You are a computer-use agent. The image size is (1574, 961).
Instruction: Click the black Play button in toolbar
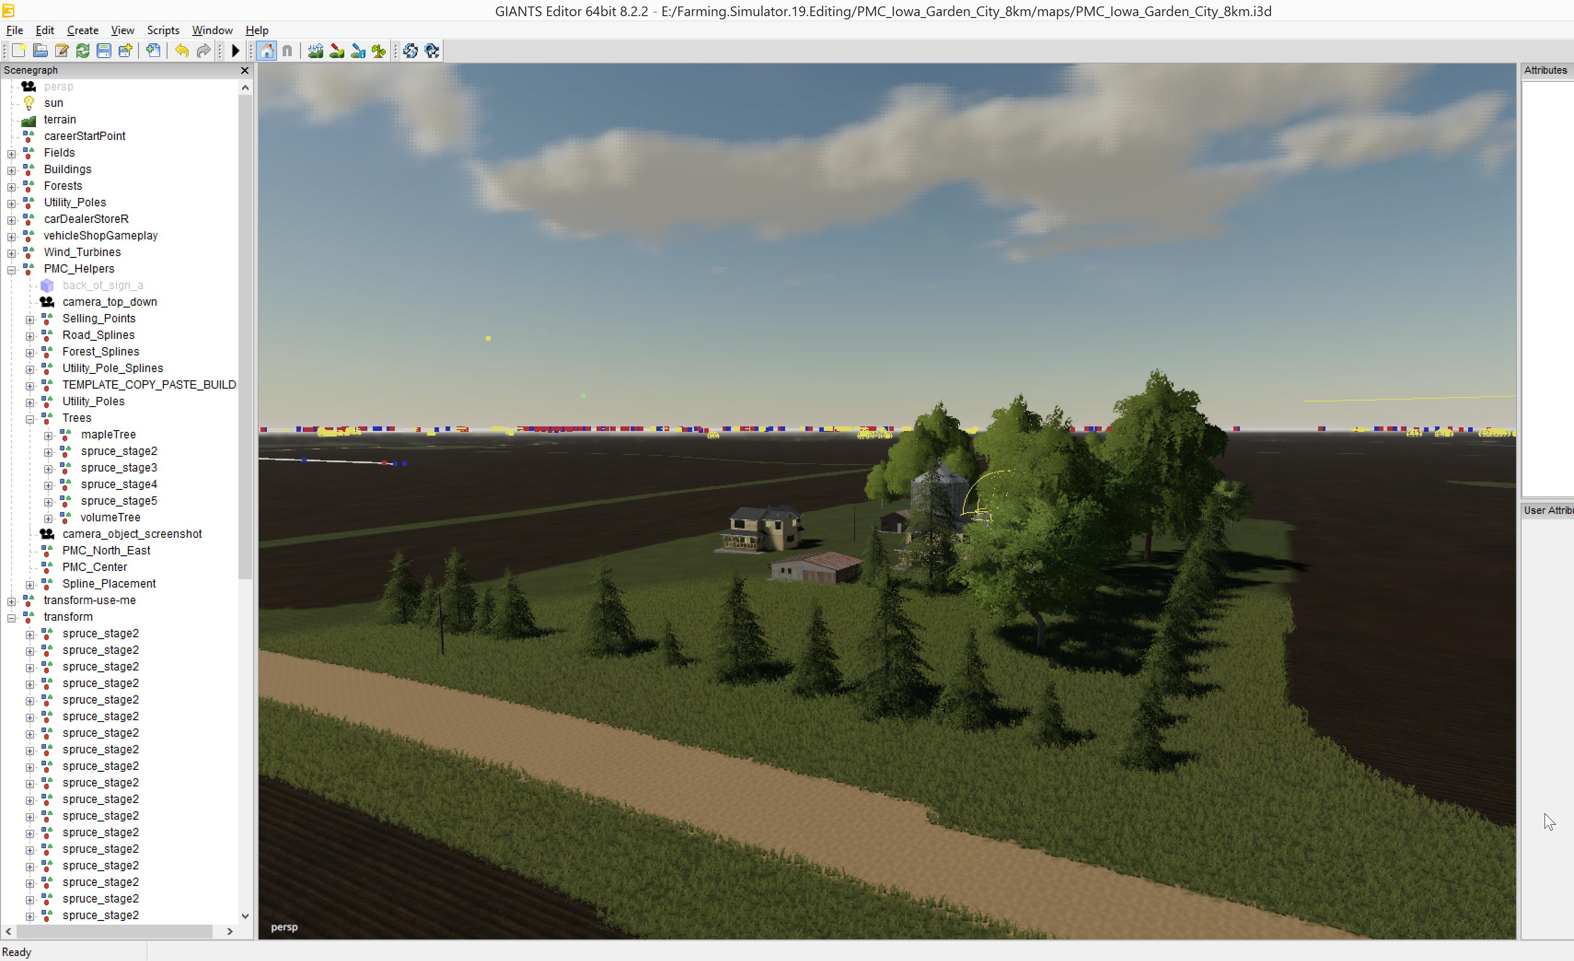pos(235,51)
